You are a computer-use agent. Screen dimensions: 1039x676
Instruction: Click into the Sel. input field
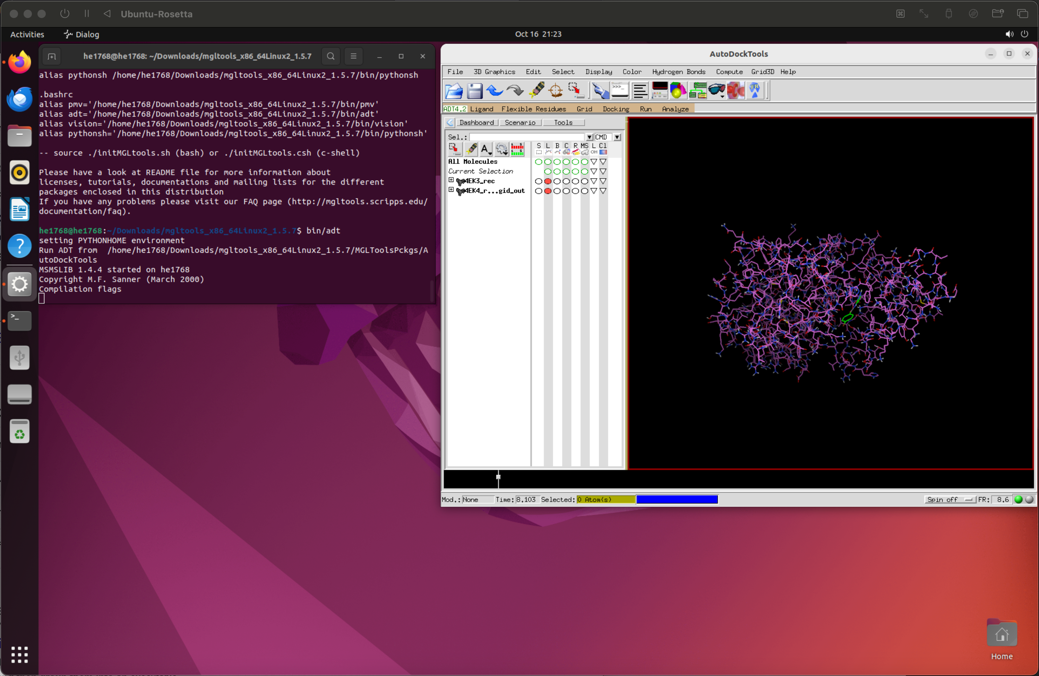click(x=526, y=137)
